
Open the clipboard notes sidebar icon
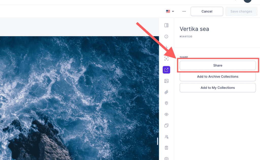pyautogui.click(x=166, y=148)
